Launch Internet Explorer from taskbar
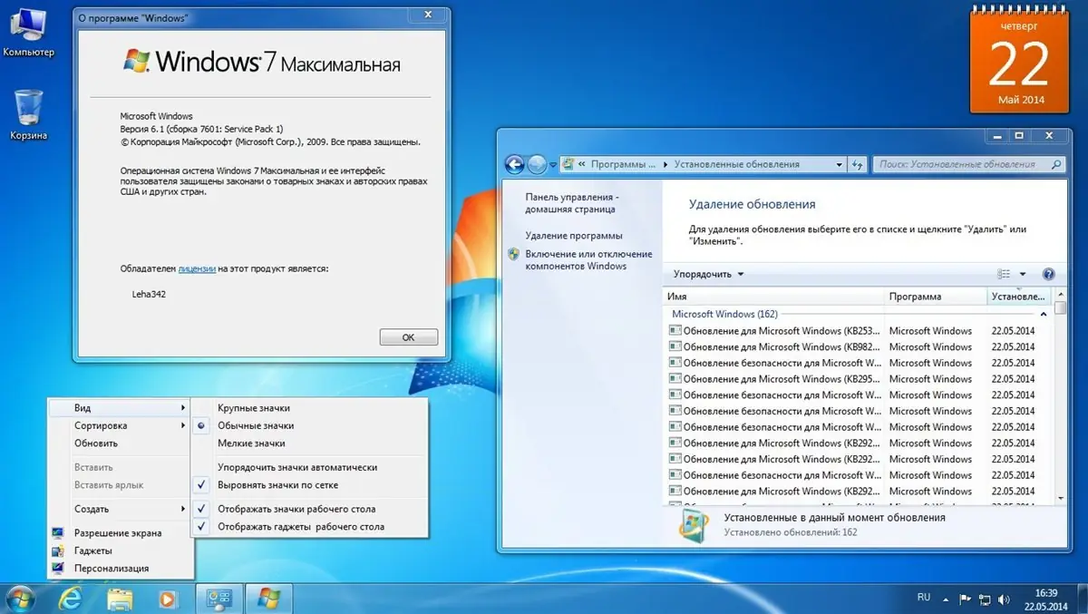Screen dimensions: 1088x614 [x=70, y=598]
